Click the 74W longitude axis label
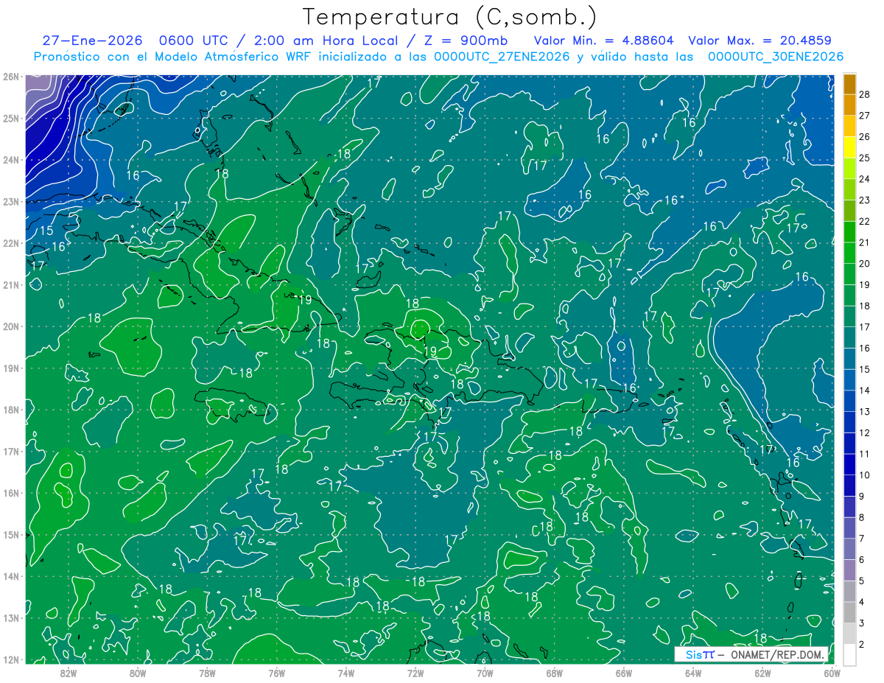This screenshot has width=884, height=683. (345, 673)
